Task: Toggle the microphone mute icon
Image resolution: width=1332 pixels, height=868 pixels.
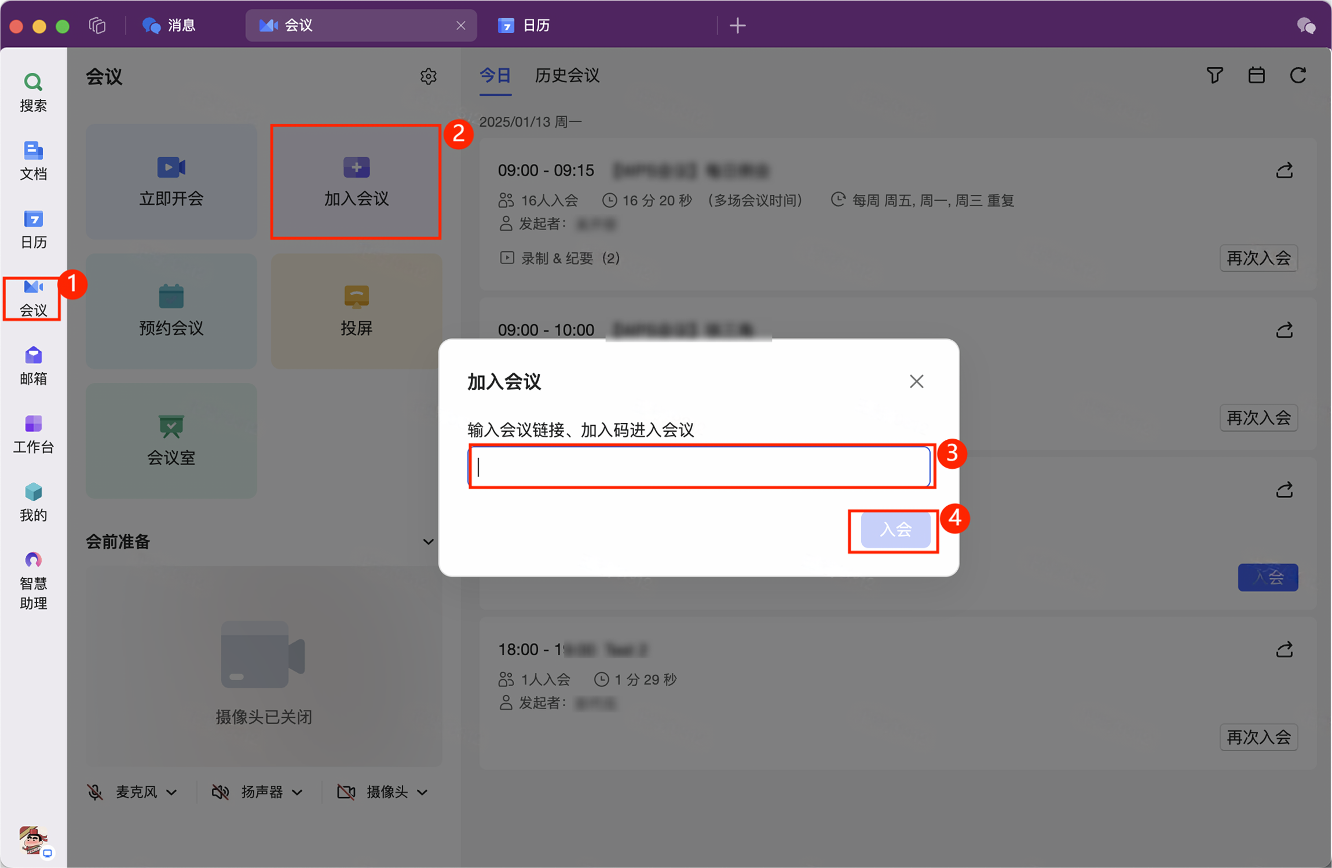Action: 96,792
